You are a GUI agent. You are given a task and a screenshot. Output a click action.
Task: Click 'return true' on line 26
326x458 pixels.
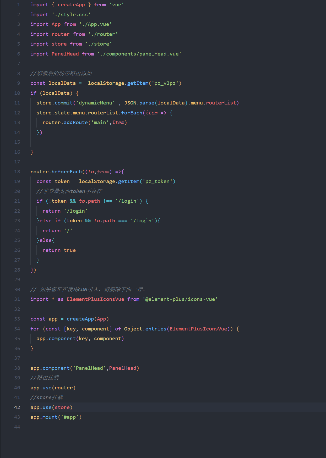point(59,250)
